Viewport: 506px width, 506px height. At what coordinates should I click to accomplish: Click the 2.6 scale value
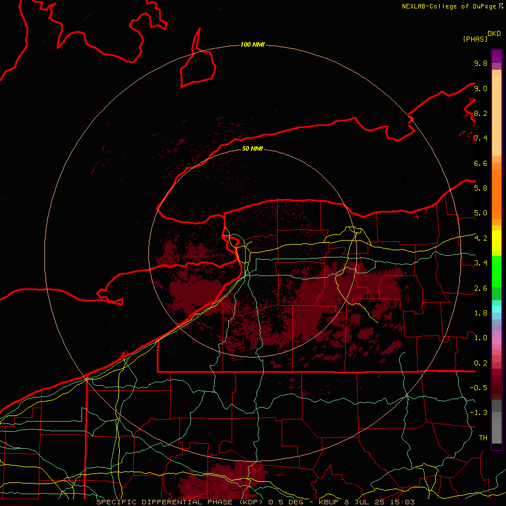point(481,288)
